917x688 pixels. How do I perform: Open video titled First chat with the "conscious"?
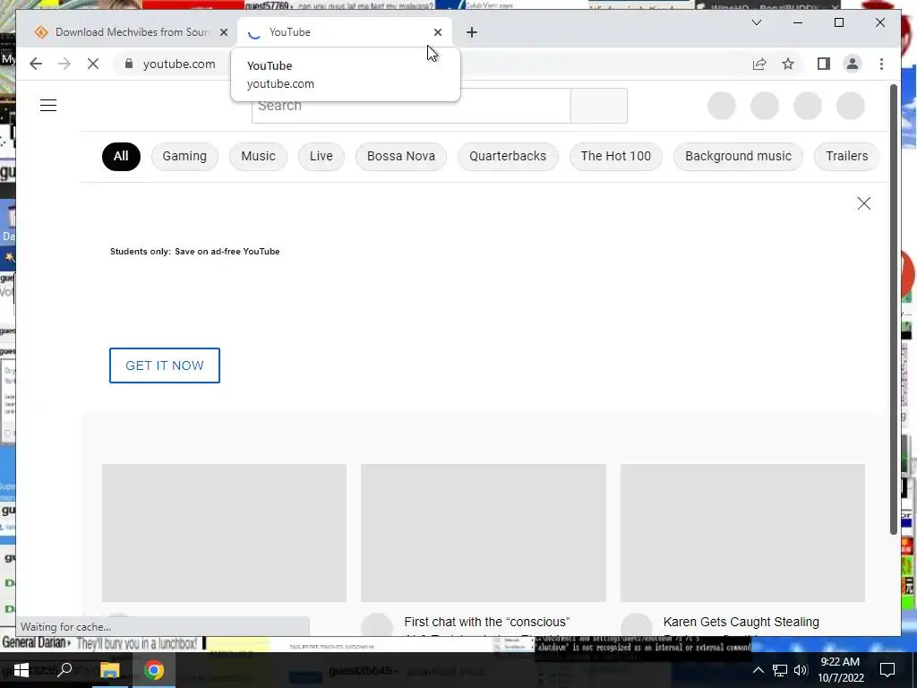[x=486, y=622]
